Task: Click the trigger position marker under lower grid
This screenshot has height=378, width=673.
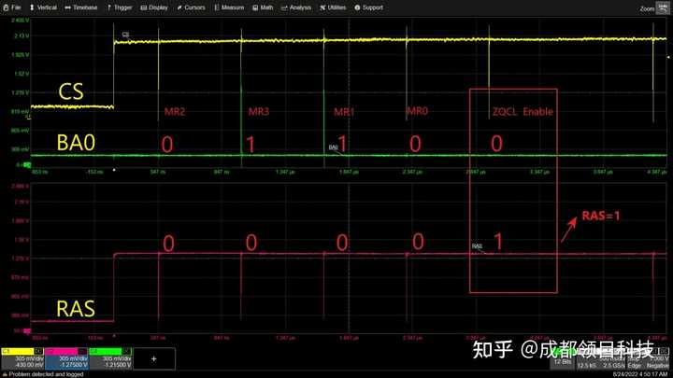Action: (x=114, y=336)
